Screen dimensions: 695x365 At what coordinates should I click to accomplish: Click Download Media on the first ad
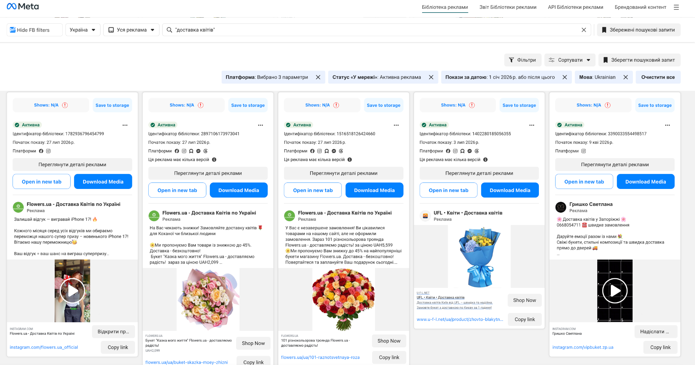[103, 182]
